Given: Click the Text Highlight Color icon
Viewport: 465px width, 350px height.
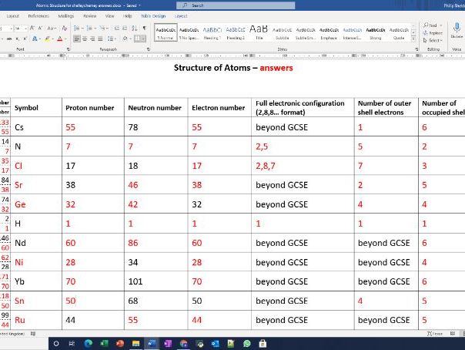Looking at the screenshot, I should coord(45,37).
